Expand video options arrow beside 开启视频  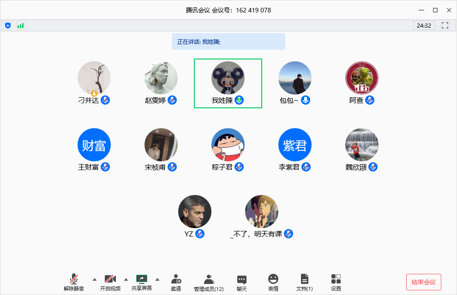click(126, 279)
